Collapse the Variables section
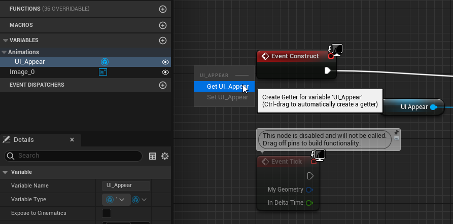This screenshot has width=453, height=224. point(6,41)
